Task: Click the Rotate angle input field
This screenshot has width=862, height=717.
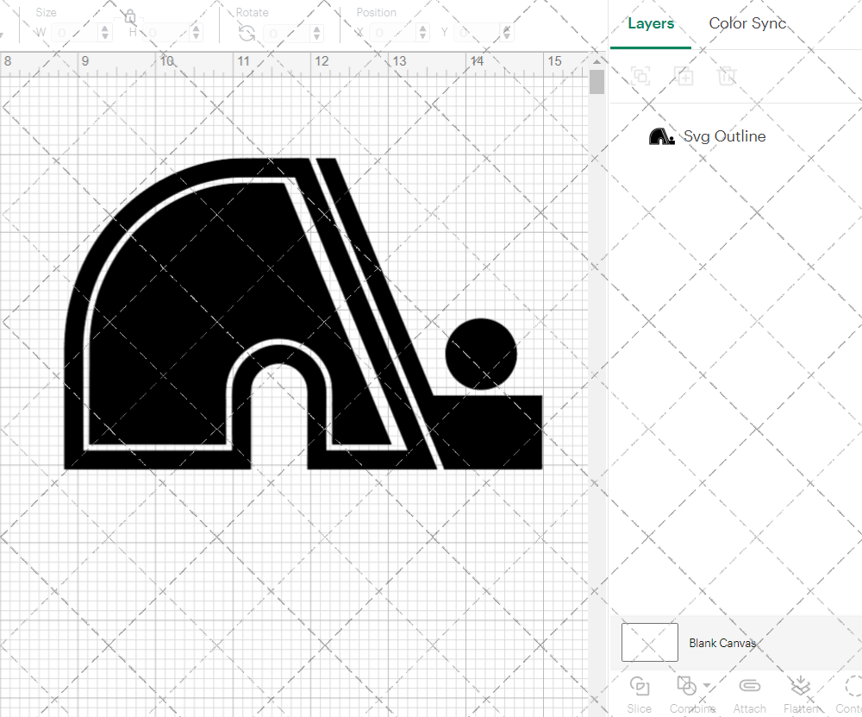Action: [286, 33]
